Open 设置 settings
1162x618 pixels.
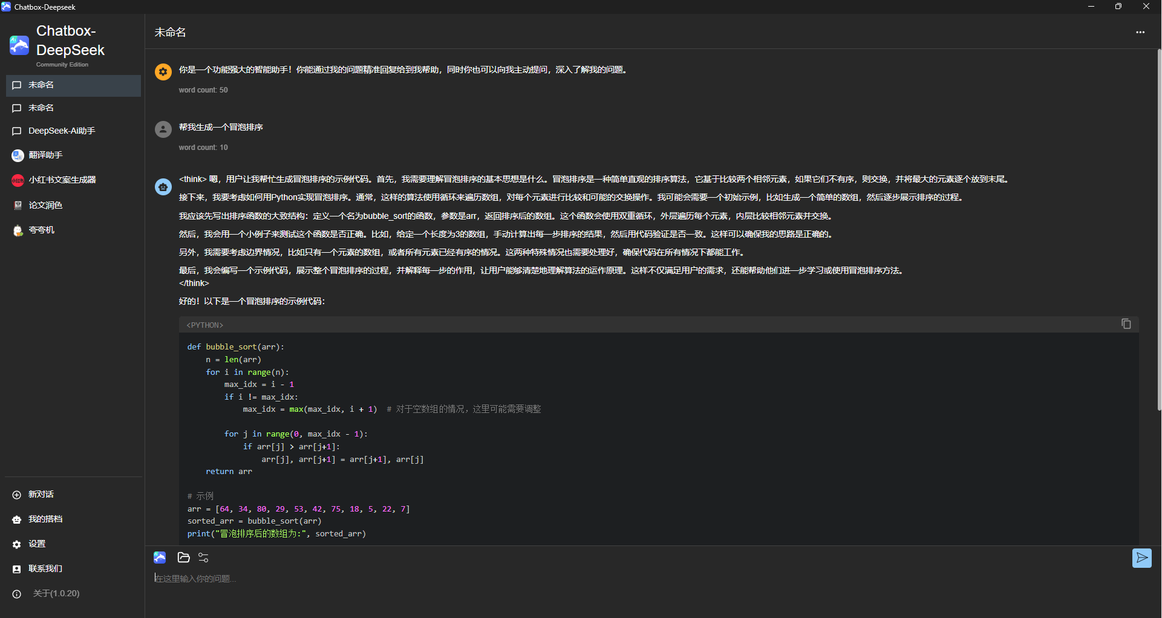73,544
